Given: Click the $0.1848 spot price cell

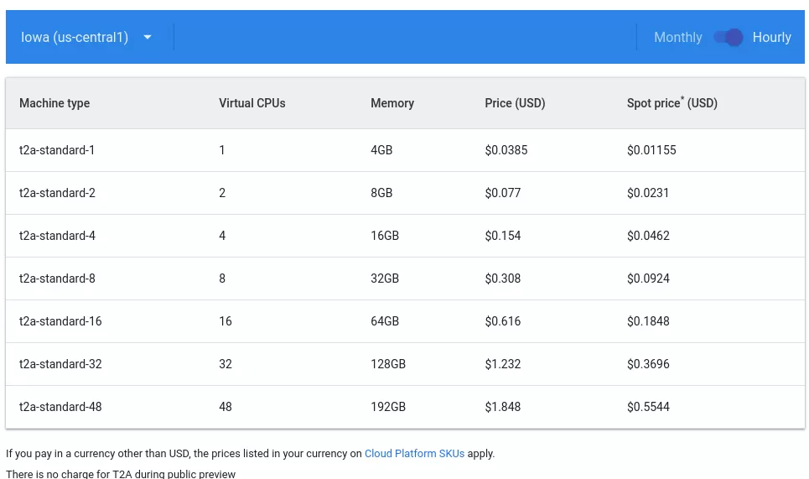Looking at the screenshot, I should pos(648,321).
